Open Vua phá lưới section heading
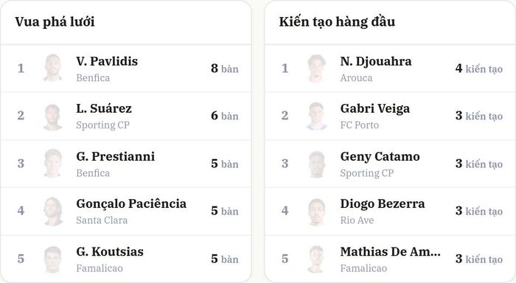The height and width of the screenshot is (283, 516). [x=55, y=22]
